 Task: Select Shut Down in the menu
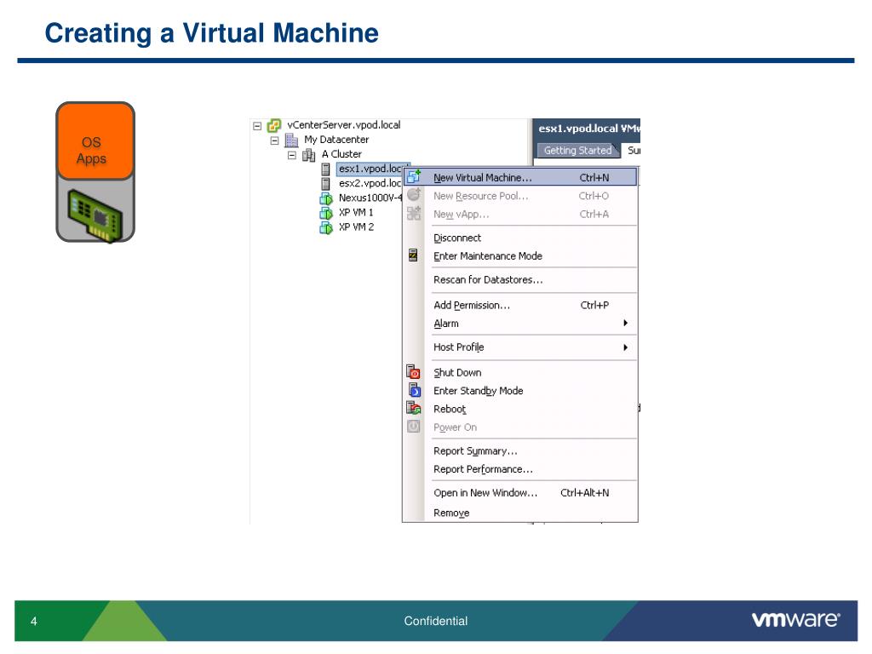[520, 373]
